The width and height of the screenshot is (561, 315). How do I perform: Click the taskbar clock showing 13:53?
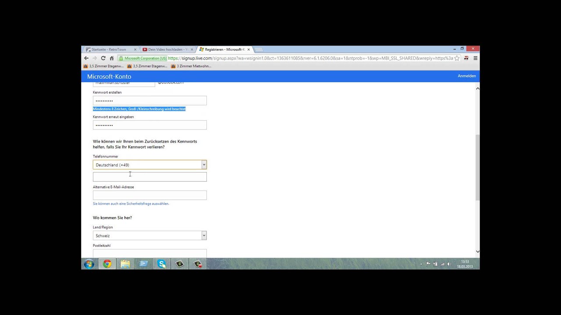tap(465, 264)
